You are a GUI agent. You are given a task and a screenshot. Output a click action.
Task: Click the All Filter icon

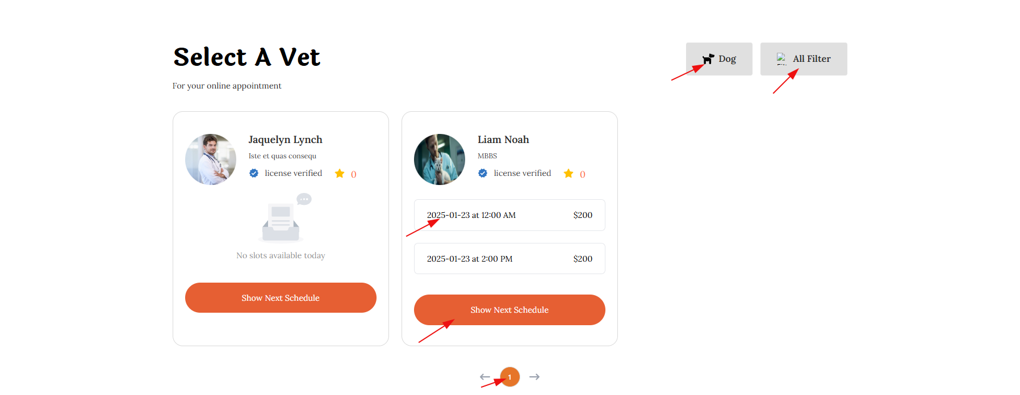coord(781,59)
